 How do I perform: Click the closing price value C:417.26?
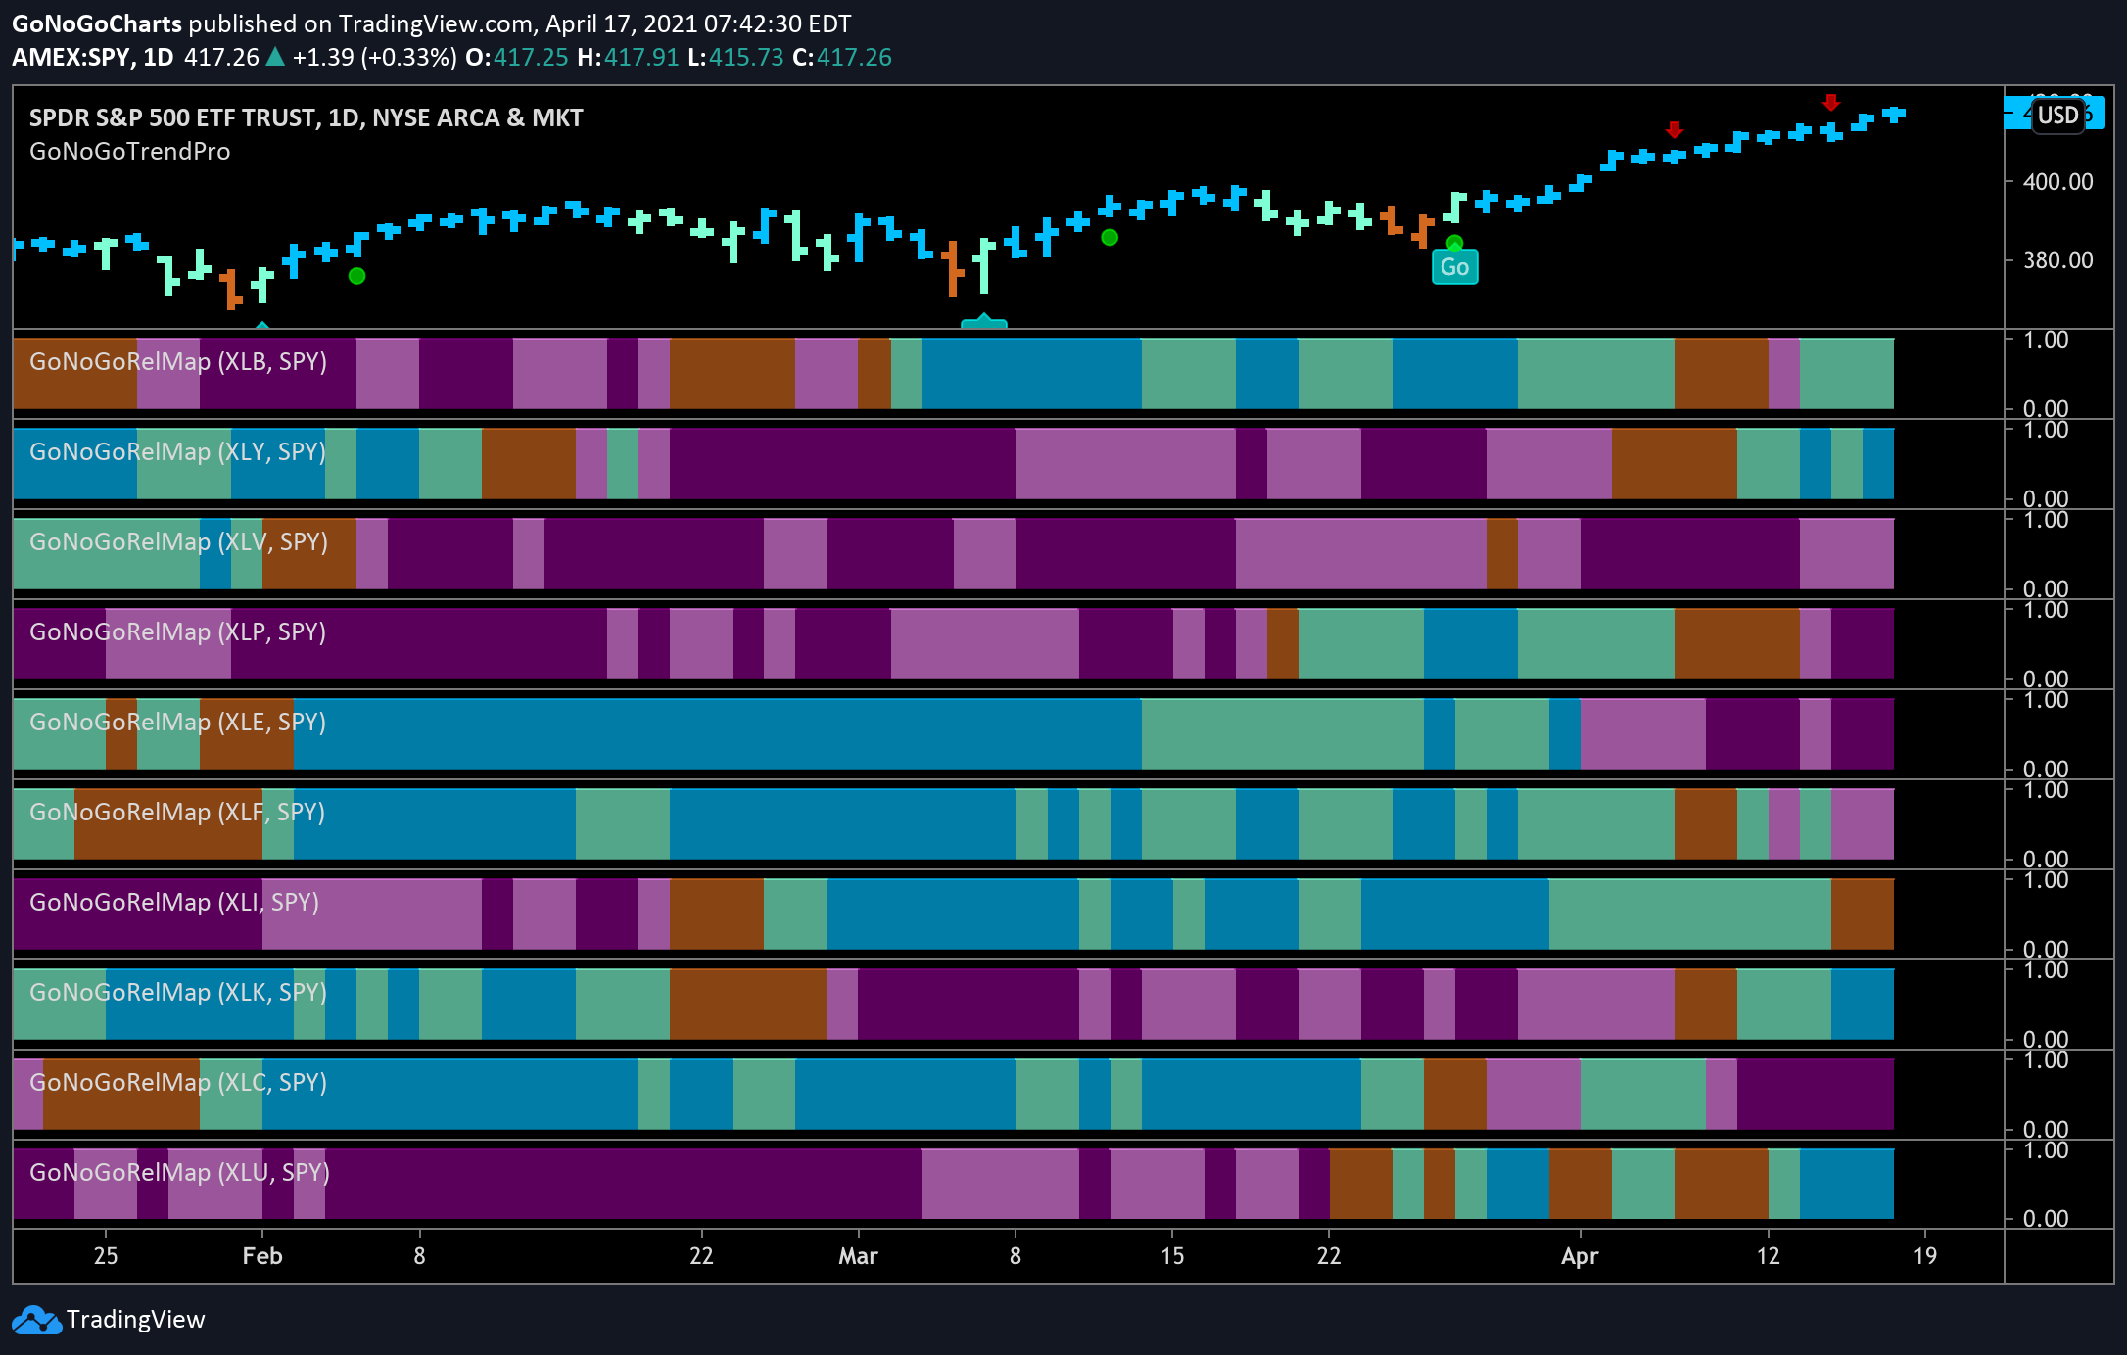pos(842,57)
